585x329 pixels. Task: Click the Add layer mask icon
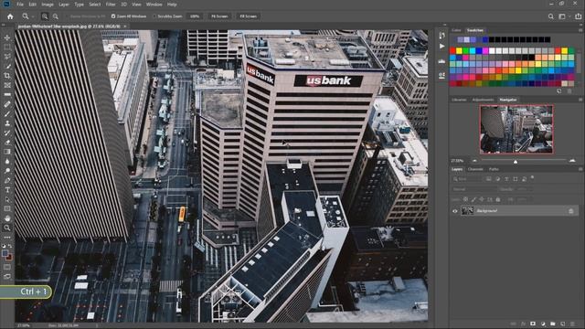[533, 324]
